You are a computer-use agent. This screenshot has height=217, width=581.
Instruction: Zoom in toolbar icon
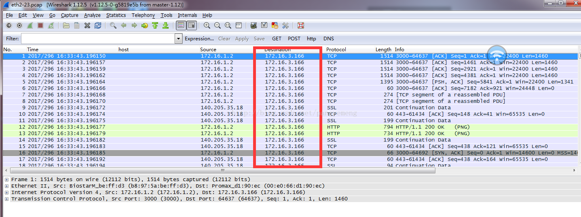tap(207, 25)
